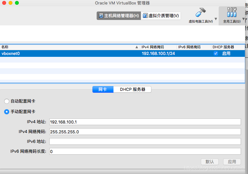This screenshot has width=248, height=174.
Task: Sort by the 名称 column header
Action: pyautogui.click(x=70, y=47)
